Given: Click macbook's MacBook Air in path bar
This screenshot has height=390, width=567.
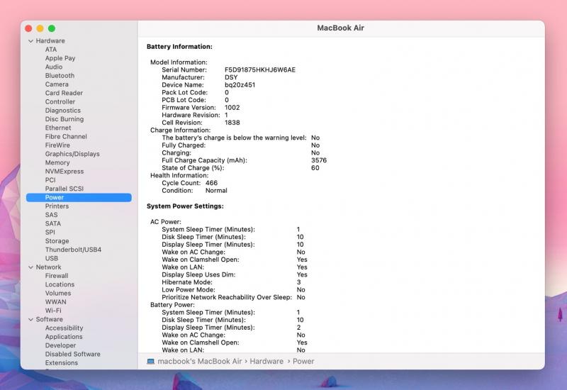Looking at the screenshot, I should [x=200, y=362].
